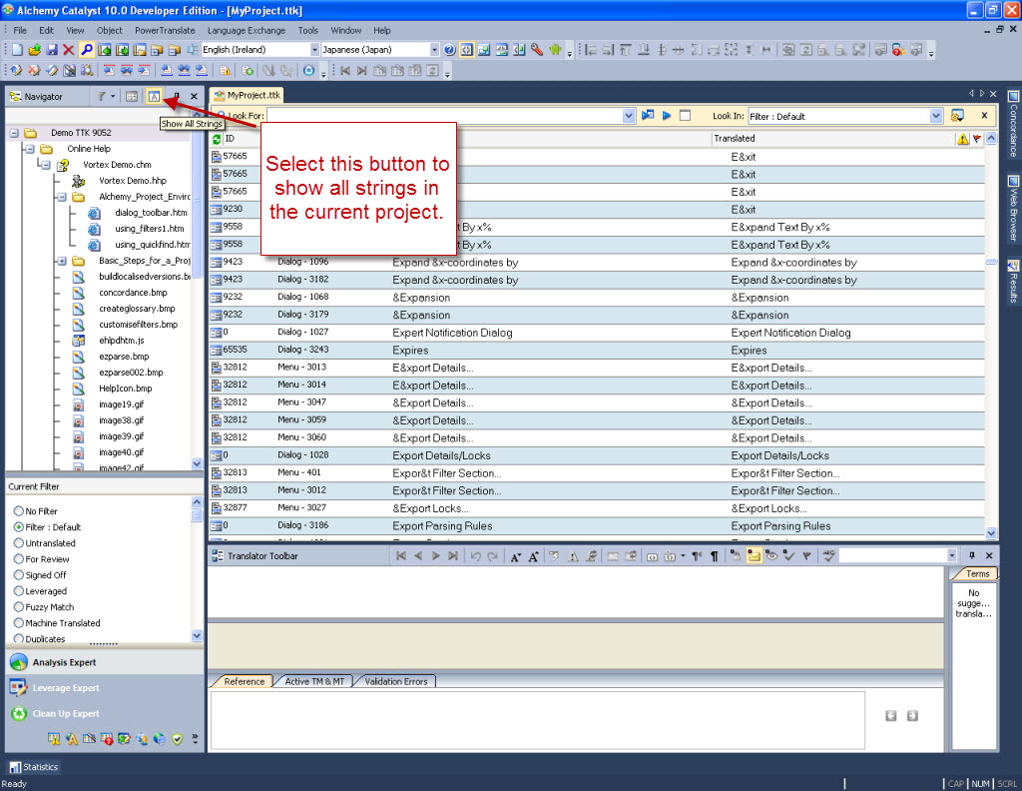The height and width of the screenshot is (791, 1022).
Task: Click the previous reference arrow button
Action: (891, 716)
